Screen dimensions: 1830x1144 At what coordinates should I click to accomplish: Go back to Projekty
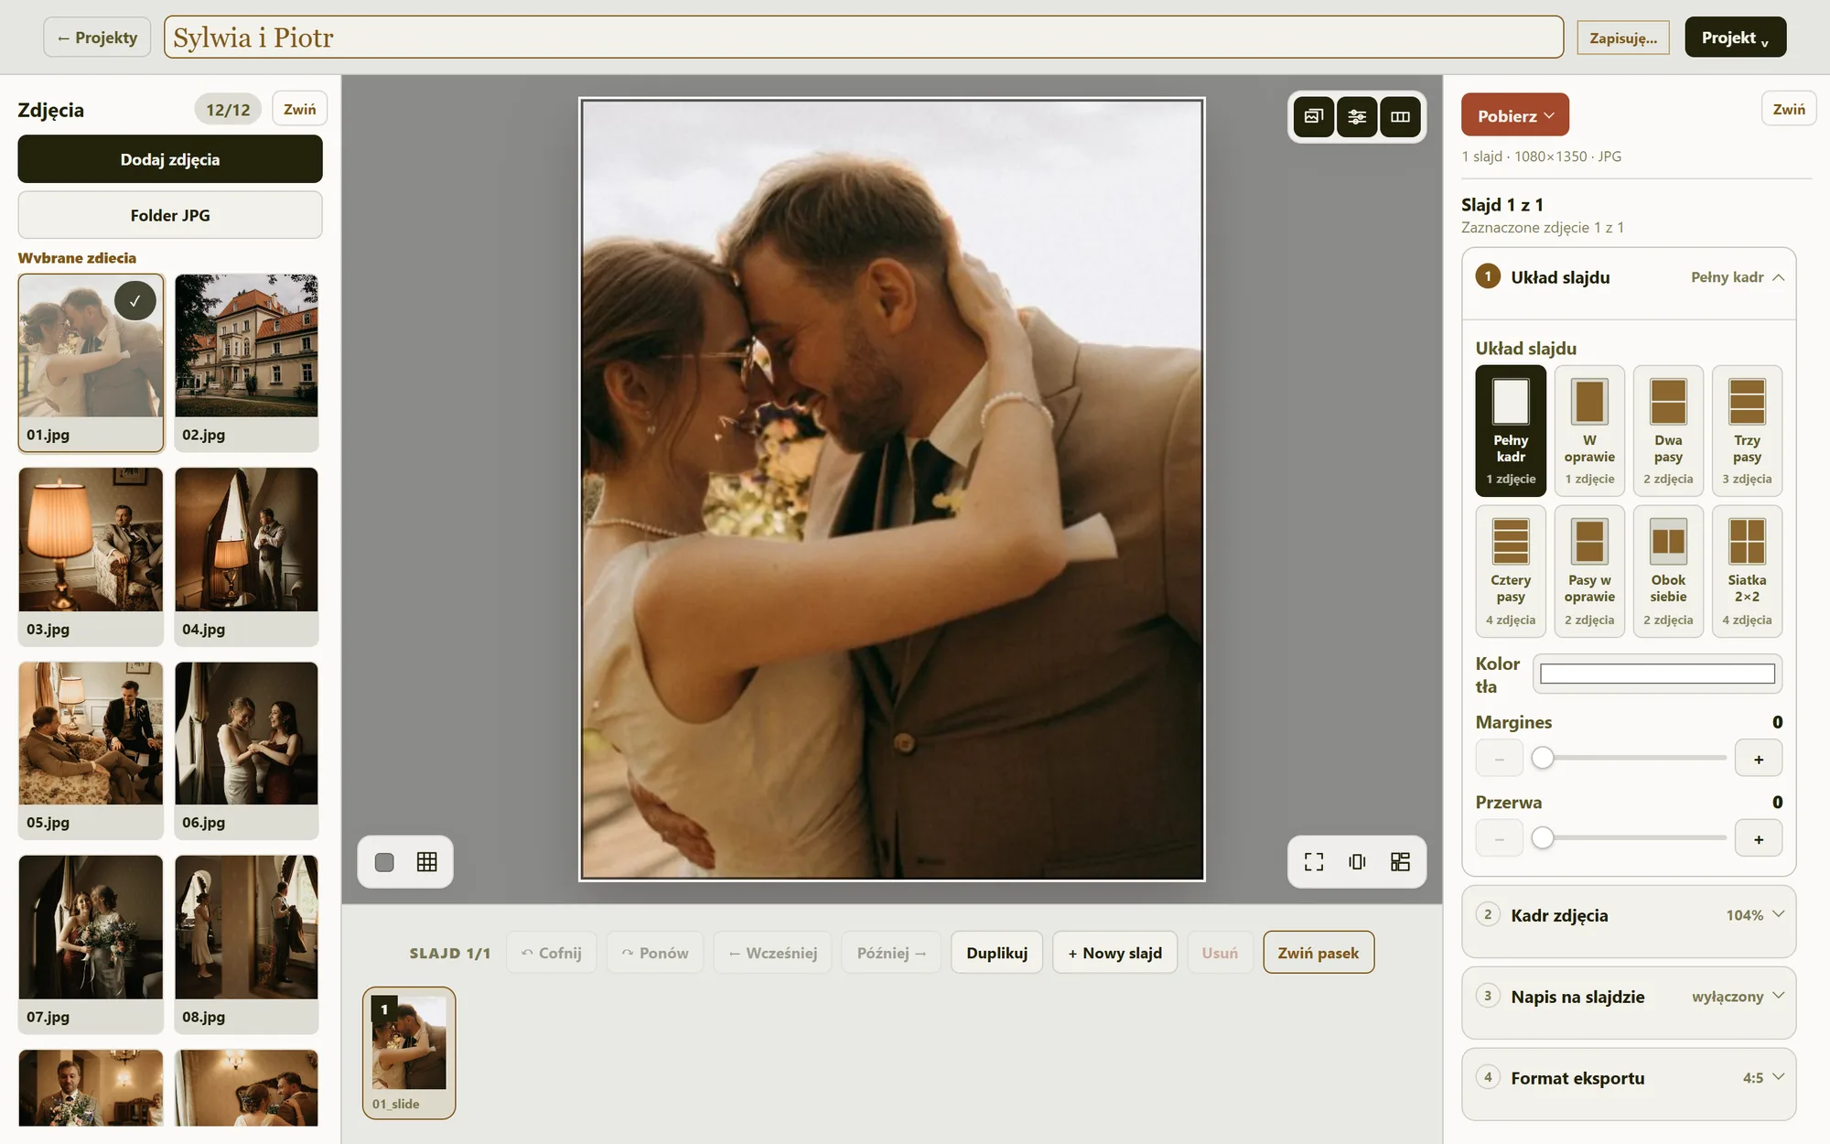97,38
